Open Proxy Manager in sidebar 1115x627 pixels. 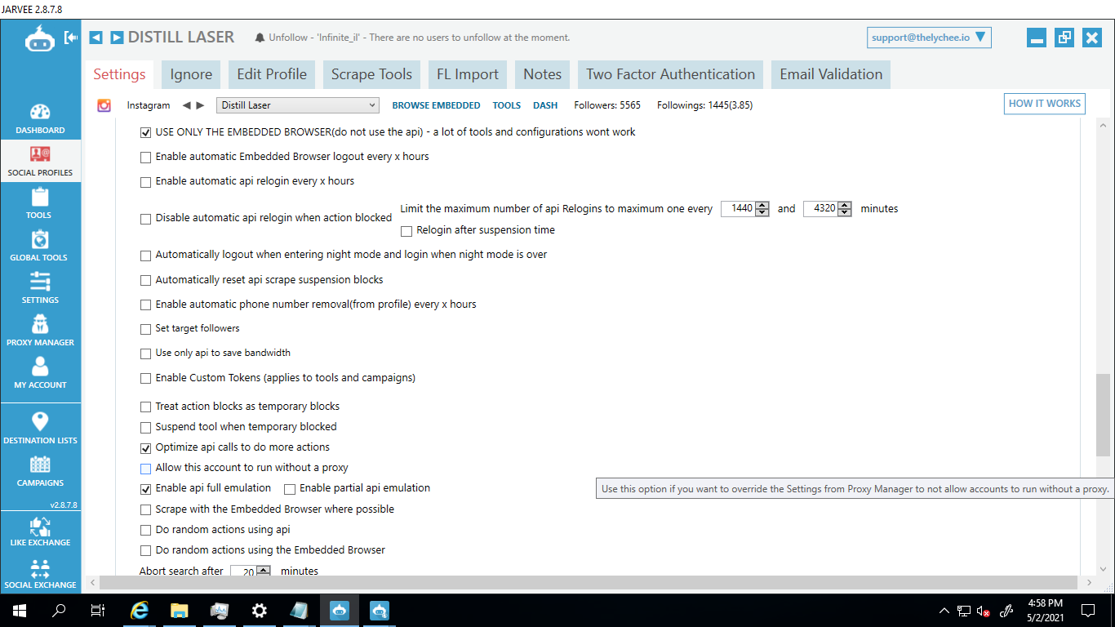(40, 331)
